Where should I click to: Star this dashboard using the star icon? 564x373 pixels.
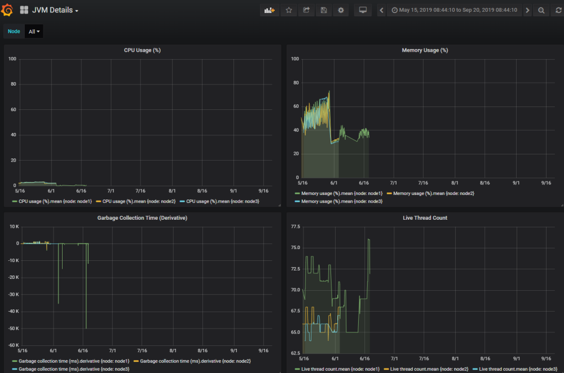[x=288, y=10]
